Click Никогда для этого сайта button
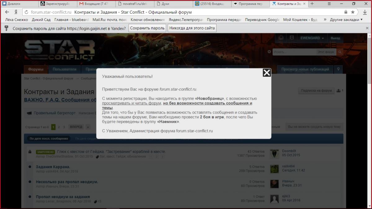 click(192, 28)
